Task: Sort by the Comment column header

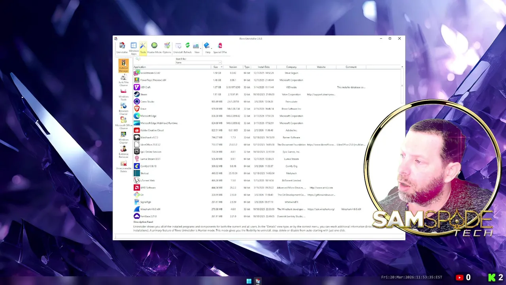Action: point(351,67)
